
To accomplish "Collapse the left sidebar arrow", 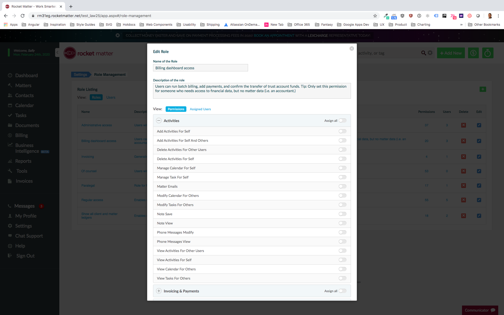I will point(57,52).
